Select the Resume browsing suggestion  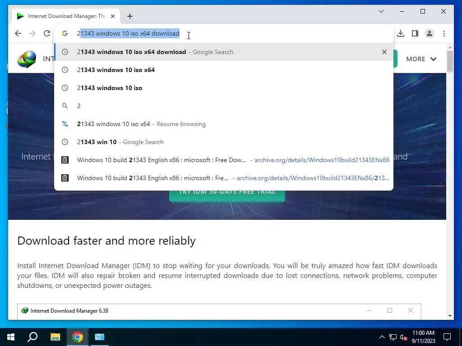pos(224,124)
